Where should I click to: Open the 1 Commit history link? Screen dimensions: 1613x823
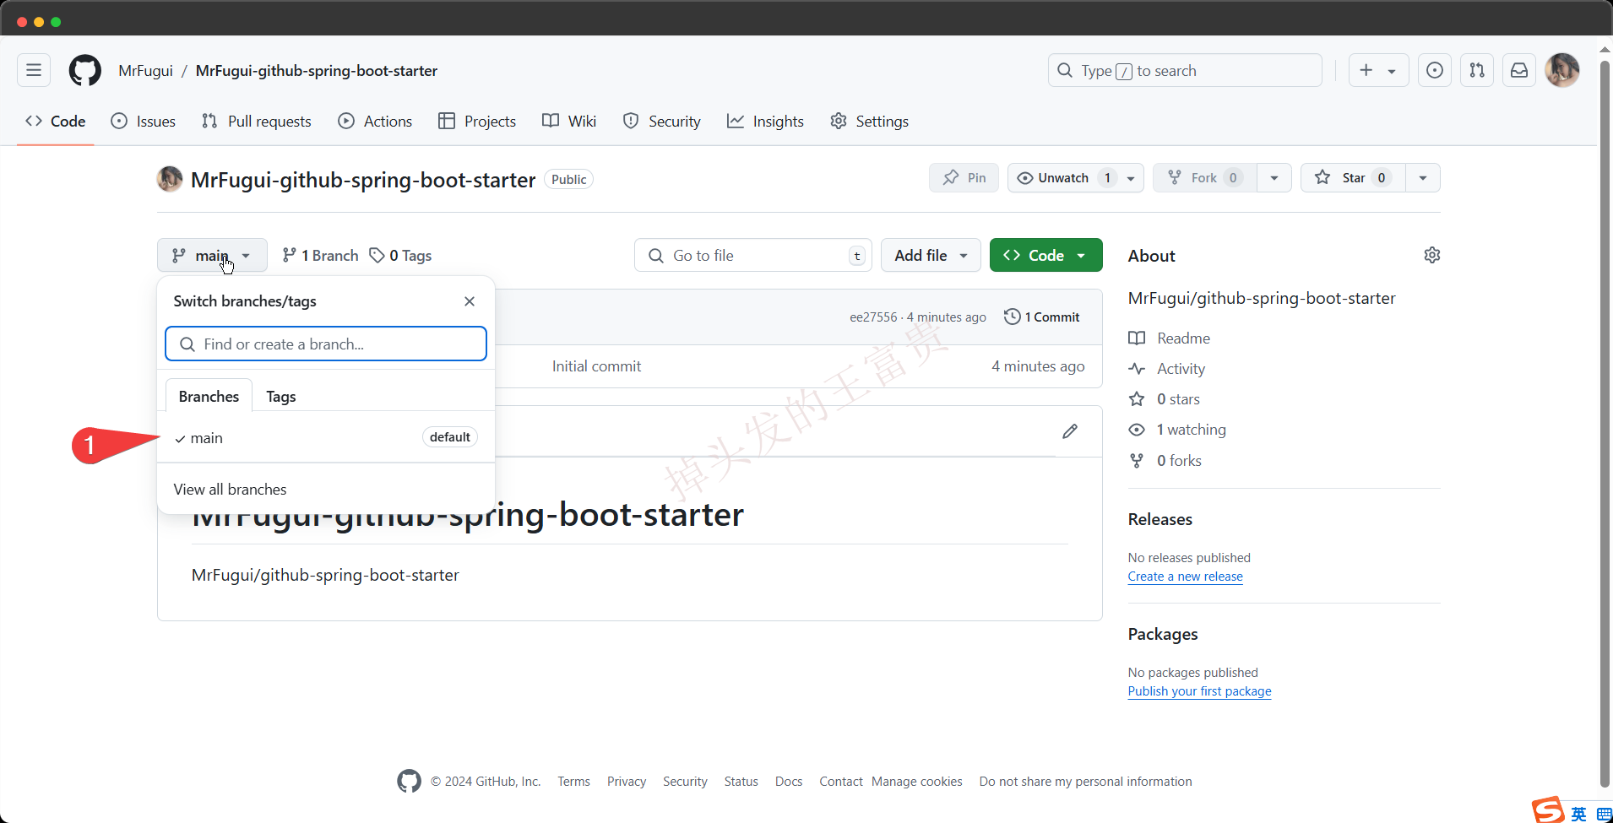click(x=1042, y=317)
